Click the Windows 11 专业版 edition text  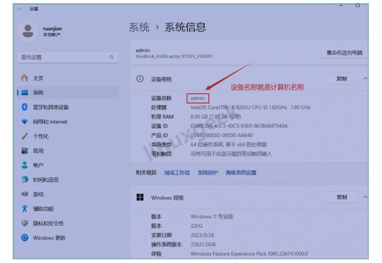tap(212, 217)
